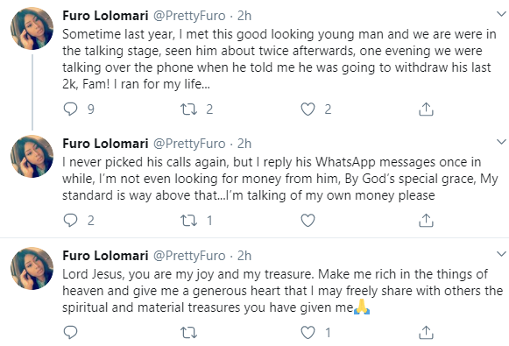Screen dimensions: 509x346
Task: Reply to the 'Sometime last year' tweet
Action: 70,109
